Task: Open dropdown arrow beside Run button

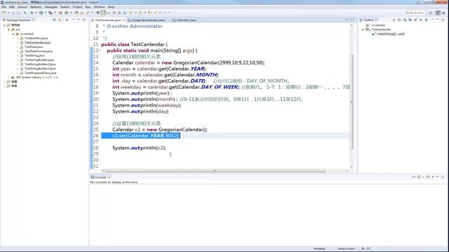Action: 46,13
